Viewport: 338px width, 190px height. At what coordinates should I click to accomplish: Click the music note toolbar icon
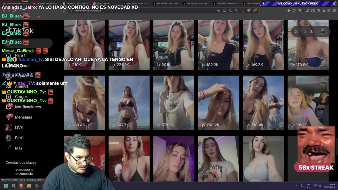coord(308,11)
